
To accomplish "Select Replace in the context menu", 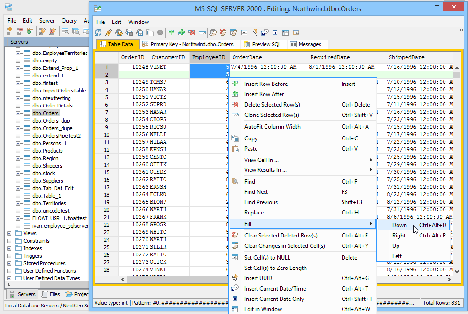I will click(x=303, y=212).
